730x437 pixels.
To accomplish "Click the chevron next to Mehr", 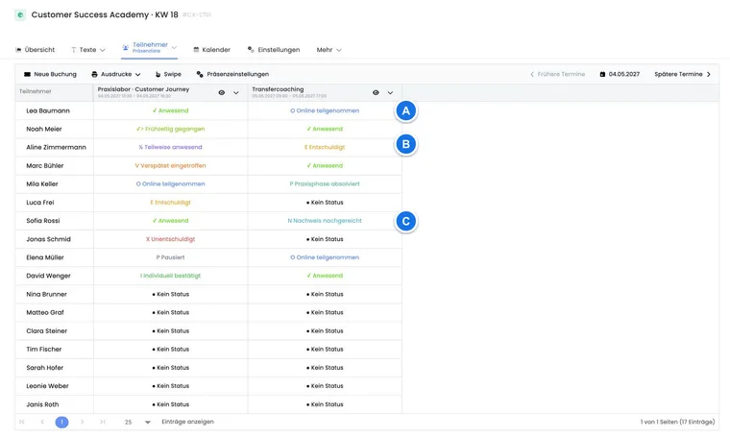I will pyautogui.click(x=339, y=50).
